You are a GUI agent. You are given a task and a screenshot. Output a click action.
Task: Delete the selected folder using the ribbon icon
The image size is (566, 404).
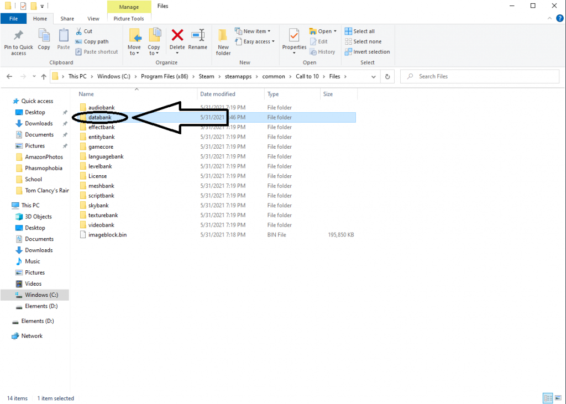coord(177,40)
